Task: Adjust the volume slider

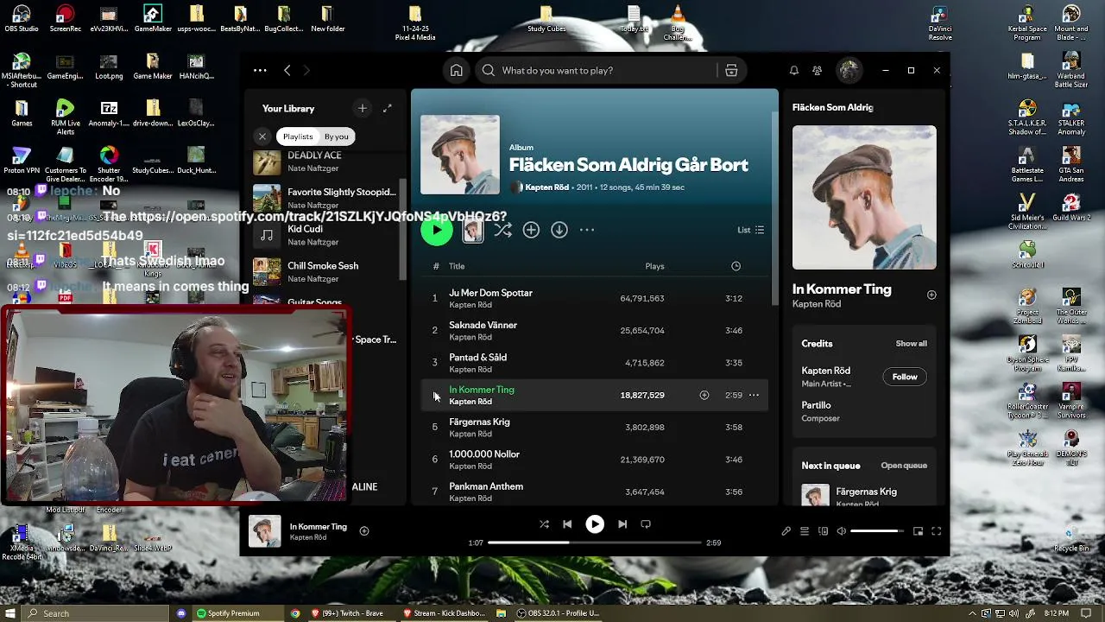Action: (x=877, y=531)
